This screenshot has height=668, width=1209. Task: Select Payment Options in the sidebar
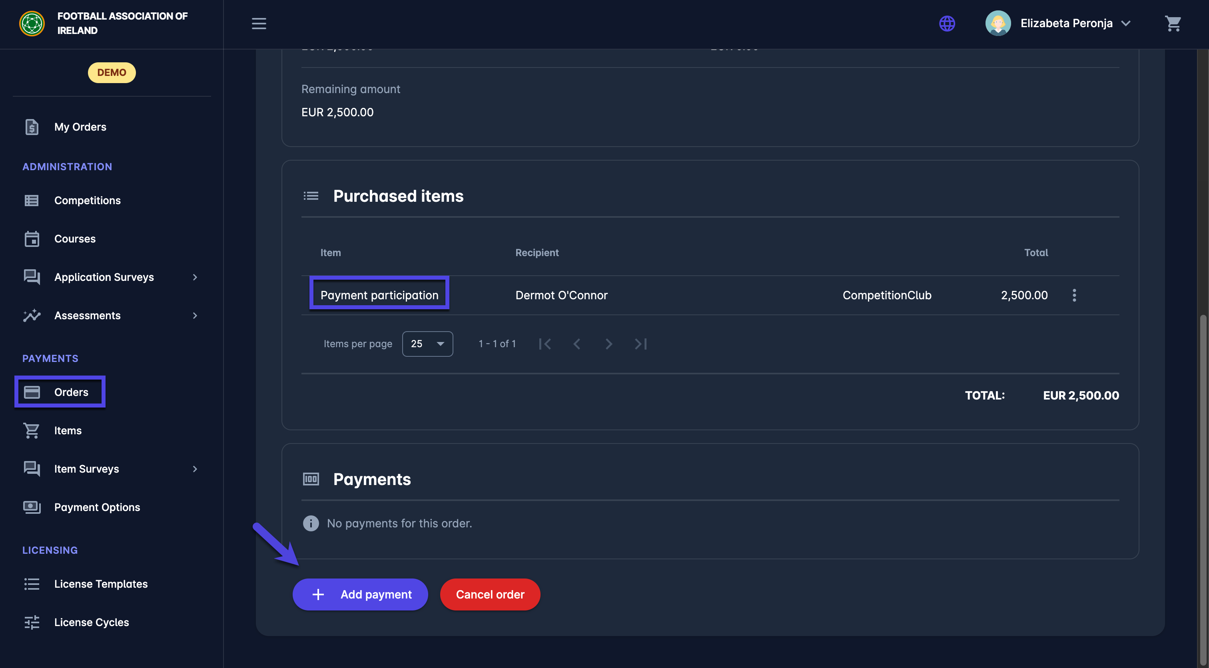[97, 507]
